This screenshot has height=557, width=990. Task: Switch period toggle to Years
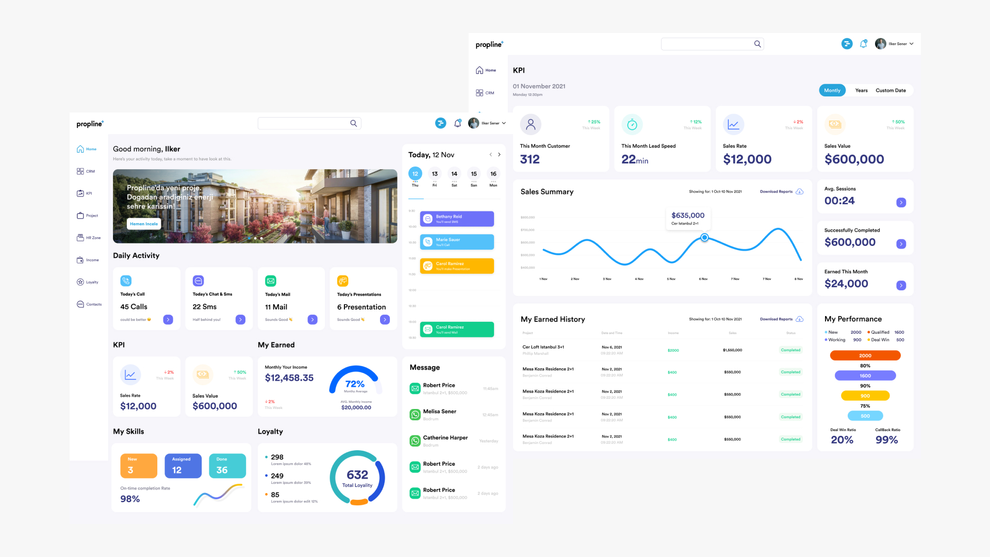861,90
